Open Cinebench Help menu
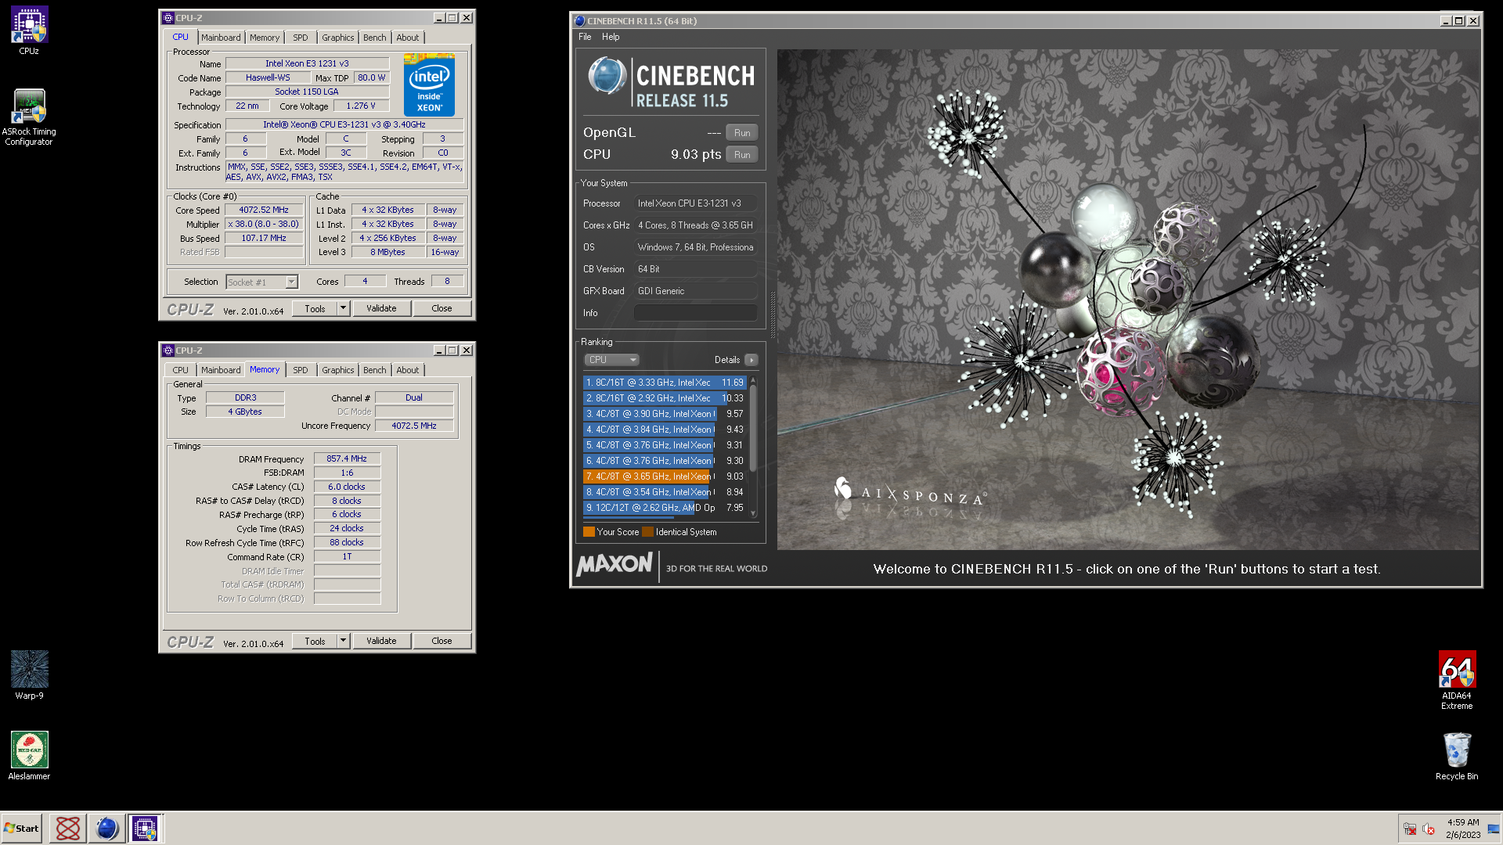Screen dimensions: 1503x845 (x=611, y=37)
